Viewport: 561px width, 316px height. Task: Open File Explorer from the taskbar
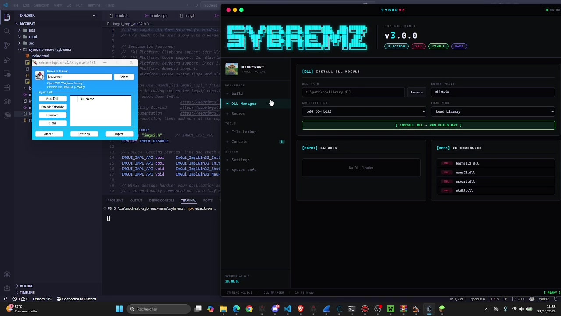click(224, 309)
